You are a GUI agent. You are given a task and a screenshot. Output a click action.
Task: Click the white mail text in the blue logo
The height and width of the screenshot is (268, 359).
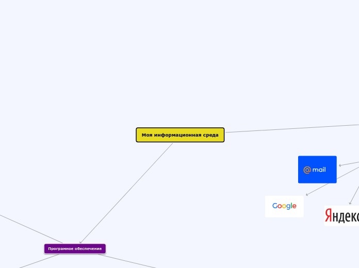[319, 170]
